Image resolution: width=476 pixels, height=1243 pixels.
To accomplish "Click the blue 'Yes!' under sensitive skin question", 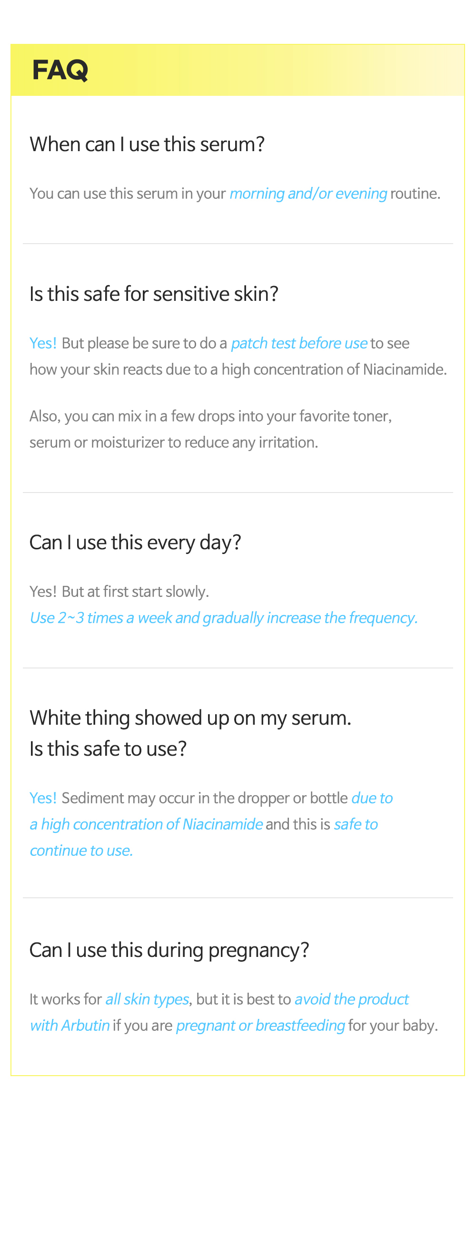I will (43, 343).
